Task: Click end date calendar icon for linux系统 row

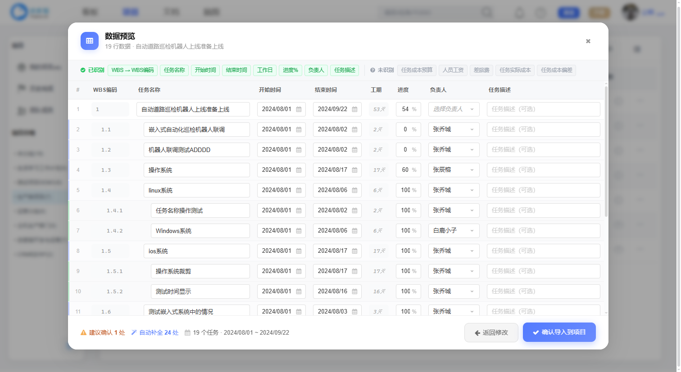Action: (x=354, y=190)
